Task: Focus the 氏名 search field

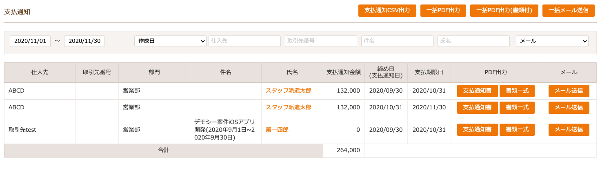Action: 473,41
